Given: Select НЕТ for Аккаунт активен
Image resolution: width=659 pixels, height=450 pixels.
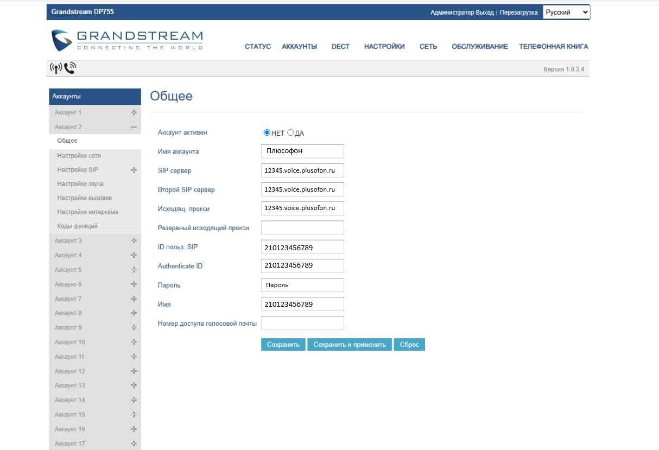Looking at the screenshot, I should point(267,132).
